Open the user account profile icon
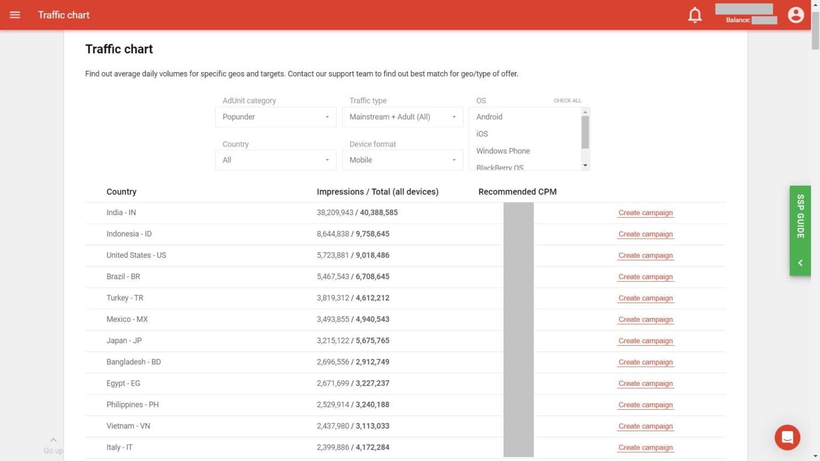This screenshot has height=461, width=820. pyautogui.click(x=795, y=15)
